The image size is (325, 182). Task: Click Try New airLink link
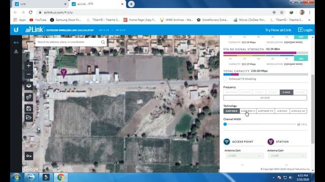click(x=278, y=30)
